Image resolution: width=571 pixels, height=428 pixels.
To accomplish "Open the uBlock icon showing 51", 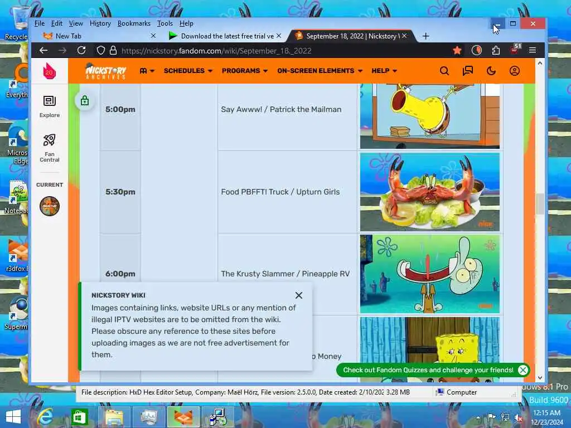I will point(515,49).
